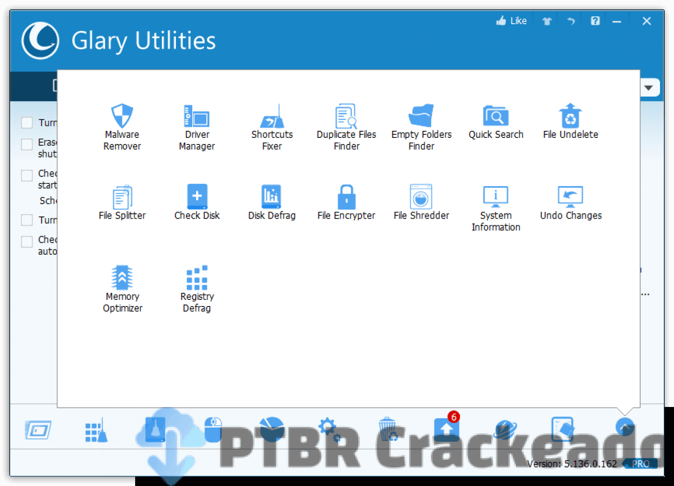674x486 pixels.
Task: Click the overview monitor icon in bottom dock
Action: (38, 430)
